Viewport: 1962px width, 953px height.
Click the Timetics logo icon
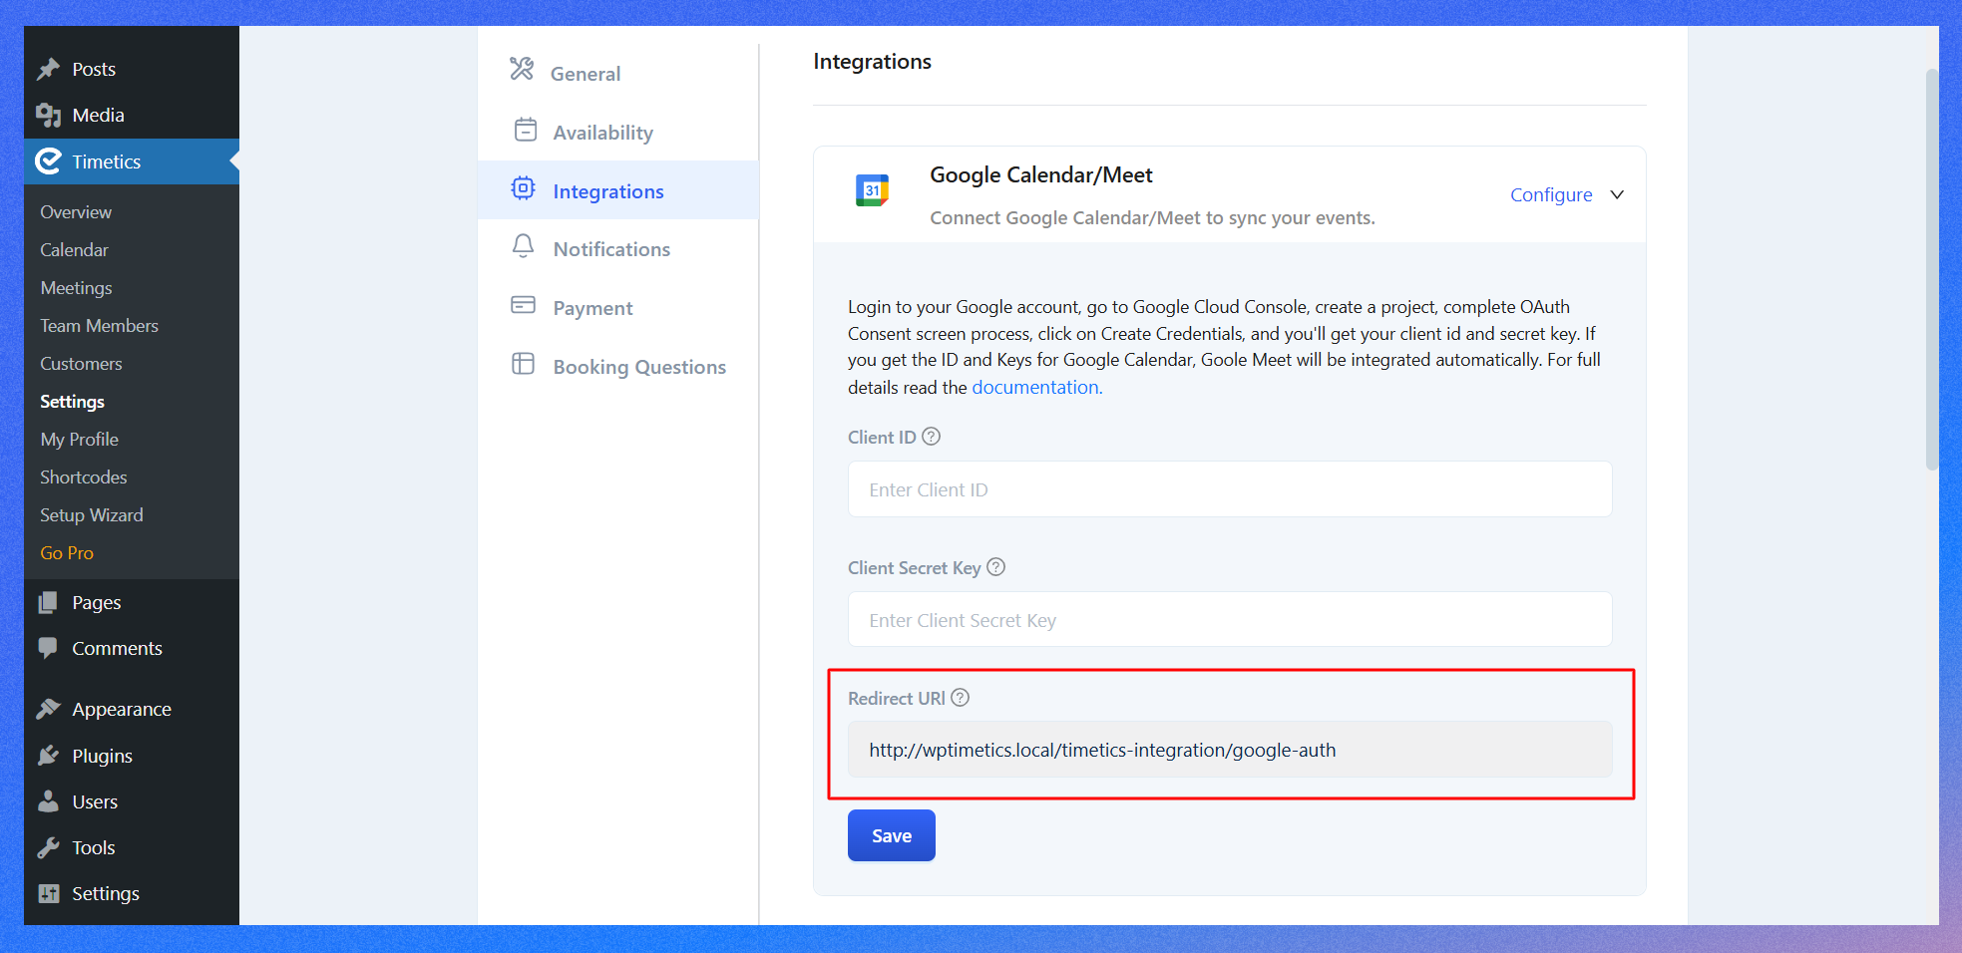click(48, 161)
